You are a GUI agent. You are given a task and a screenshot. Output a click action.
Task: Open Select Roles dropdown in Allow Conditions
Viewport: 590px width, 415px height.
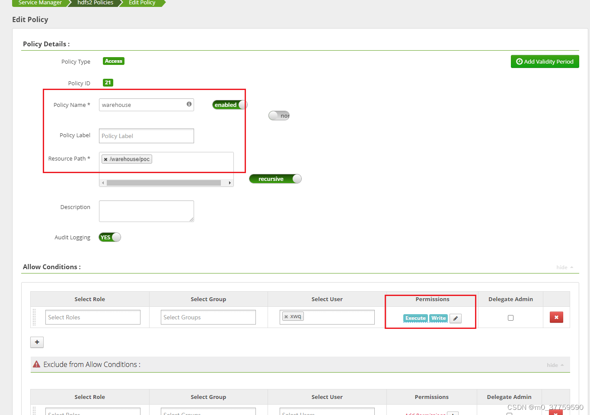(x=93, y=317)
